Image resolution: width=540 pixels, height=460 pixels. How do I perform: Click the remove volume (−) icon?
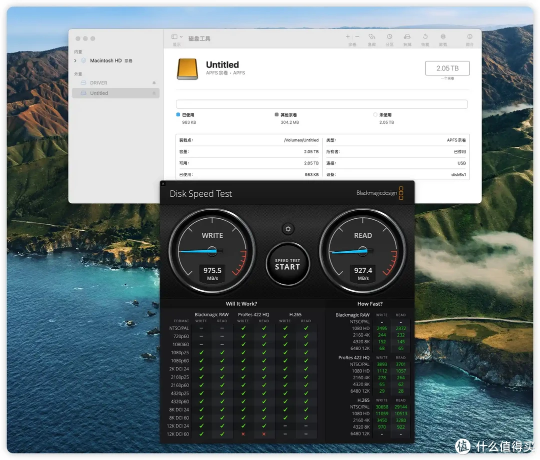356,37
